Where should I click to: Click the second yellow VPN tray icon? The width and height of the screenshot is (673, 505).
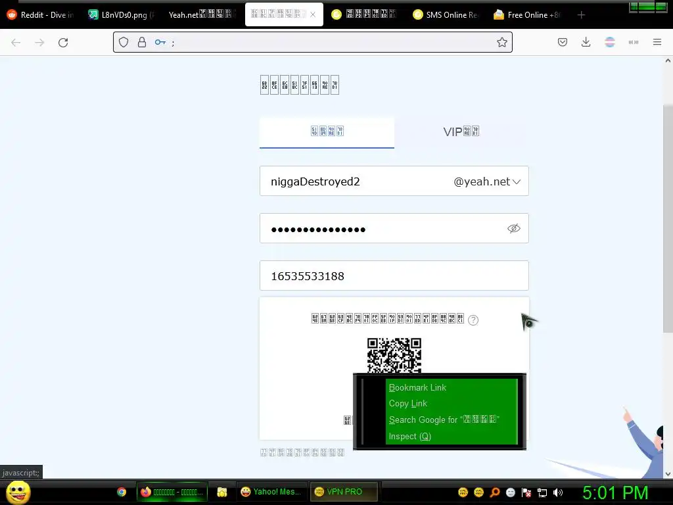tap(478, 493)
